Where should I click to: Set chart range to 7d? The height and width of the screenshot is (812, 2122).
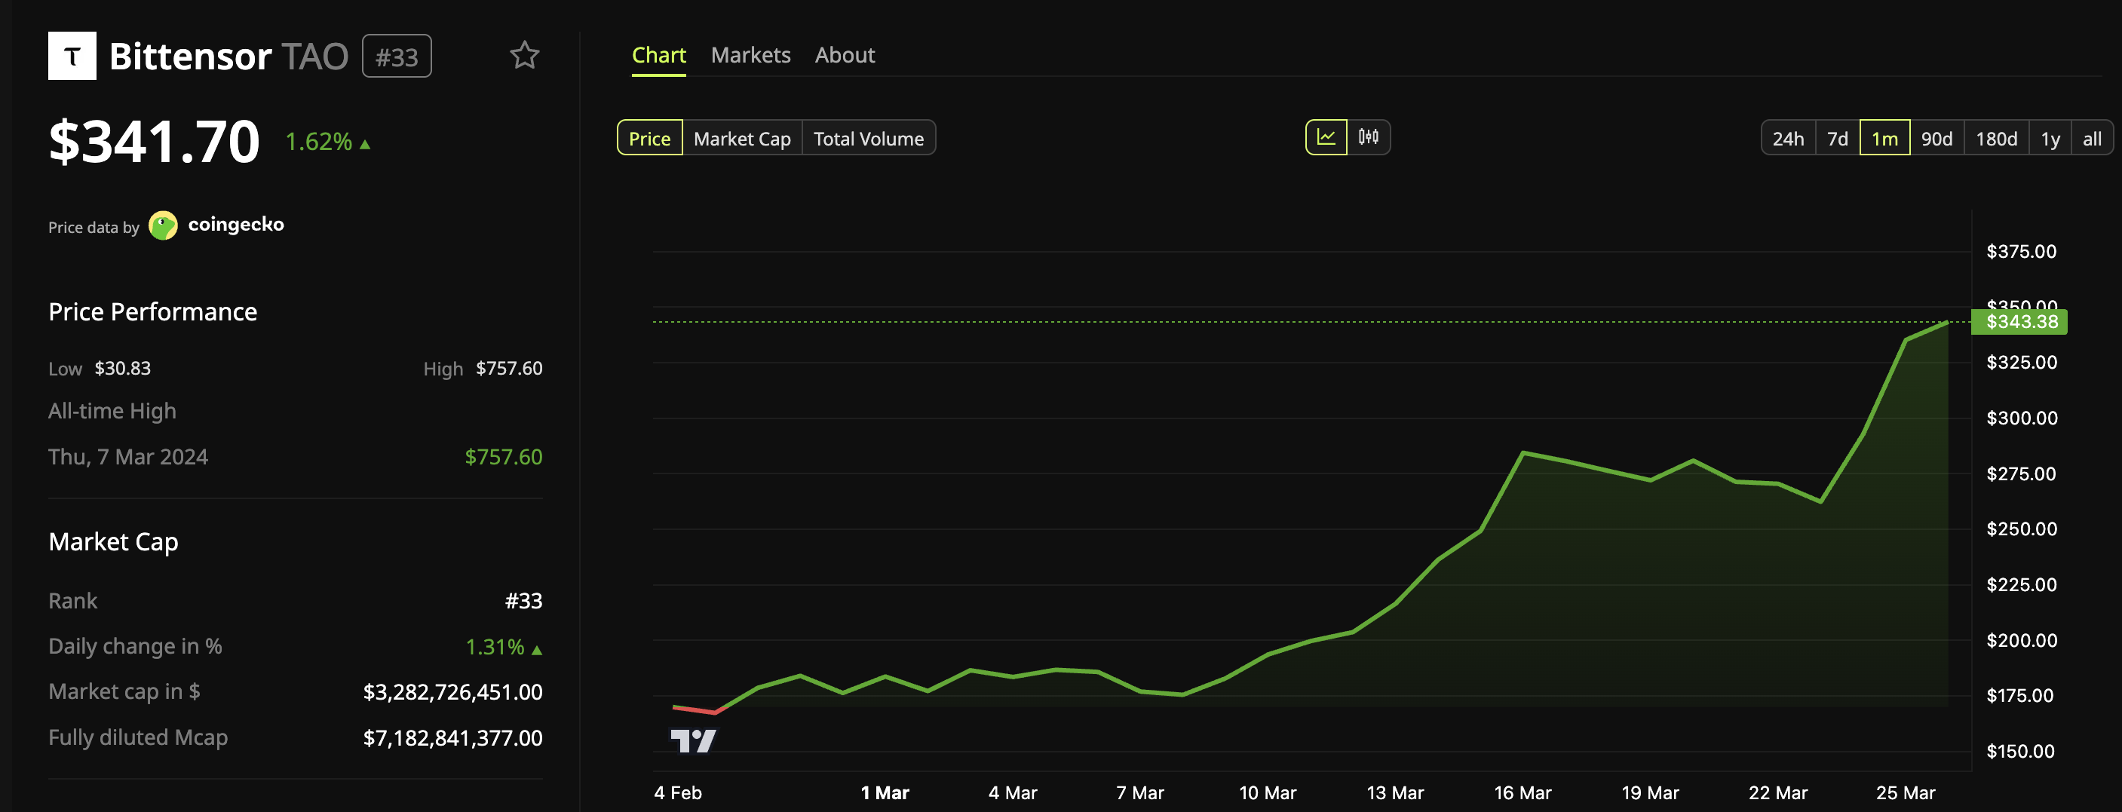(1838, 139)
